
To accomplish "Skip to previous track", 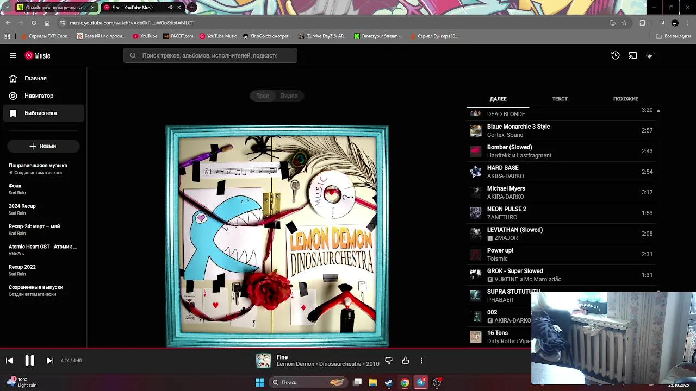I will pos(9,361).
